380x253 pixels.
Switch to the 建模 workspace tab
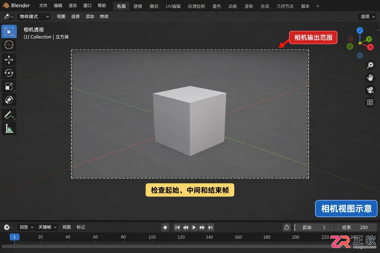(x=138, y=6)
